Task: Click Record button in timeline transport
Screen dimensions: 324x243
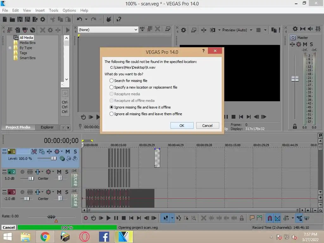Action: (85, 218)
